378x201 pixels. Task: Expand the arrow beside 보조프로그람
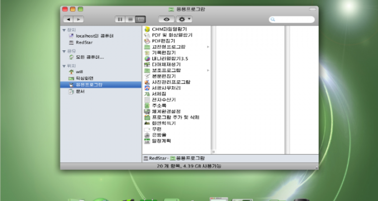coord(208,70)
